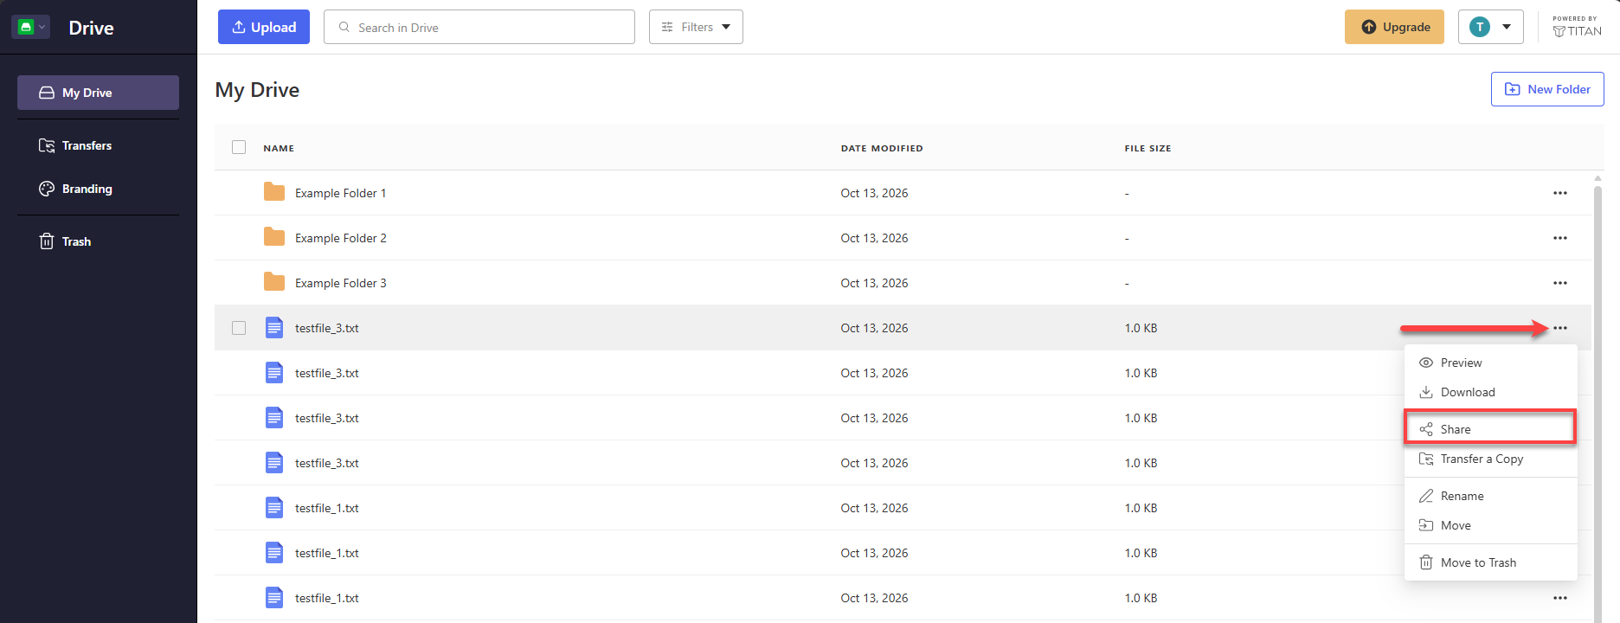1620x623 pixels.
Task: Click the Download arrow icon in context menu
Action: tap(1426, 392)
